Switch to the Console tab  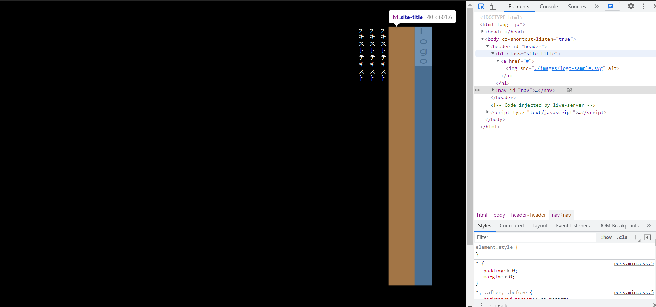coord(548,6)
